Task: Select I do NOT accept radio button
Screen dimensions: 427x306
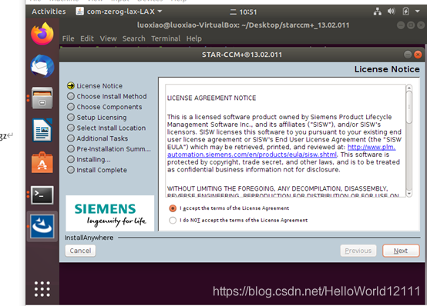Action: pos(173,220)
